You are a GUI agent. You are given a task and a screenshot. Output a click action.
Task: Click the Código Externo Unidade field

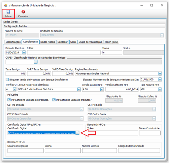[139, 150]
